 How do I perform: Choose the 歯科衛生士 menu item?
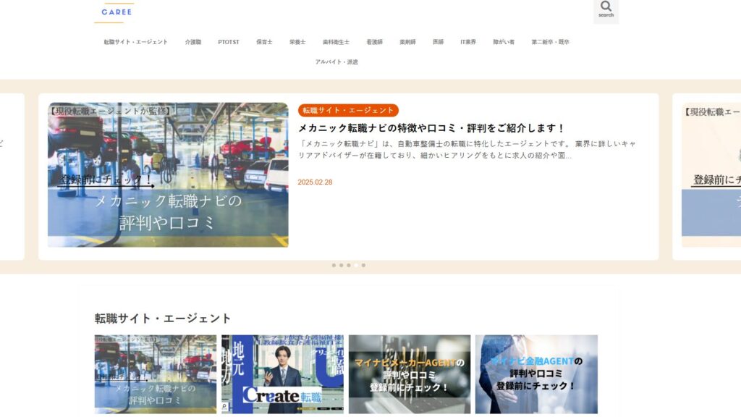[x=336, y=42]
